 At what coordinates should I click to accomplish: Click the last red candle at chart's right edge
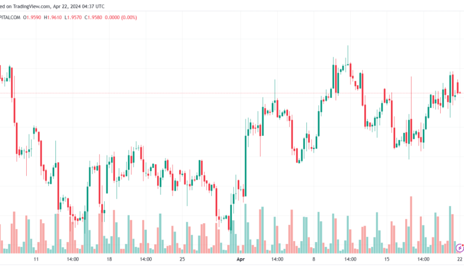point(458,88)
